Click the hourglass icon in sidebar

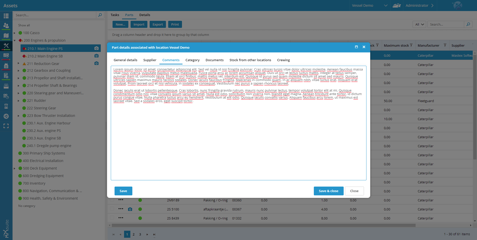tap(6, 106)
